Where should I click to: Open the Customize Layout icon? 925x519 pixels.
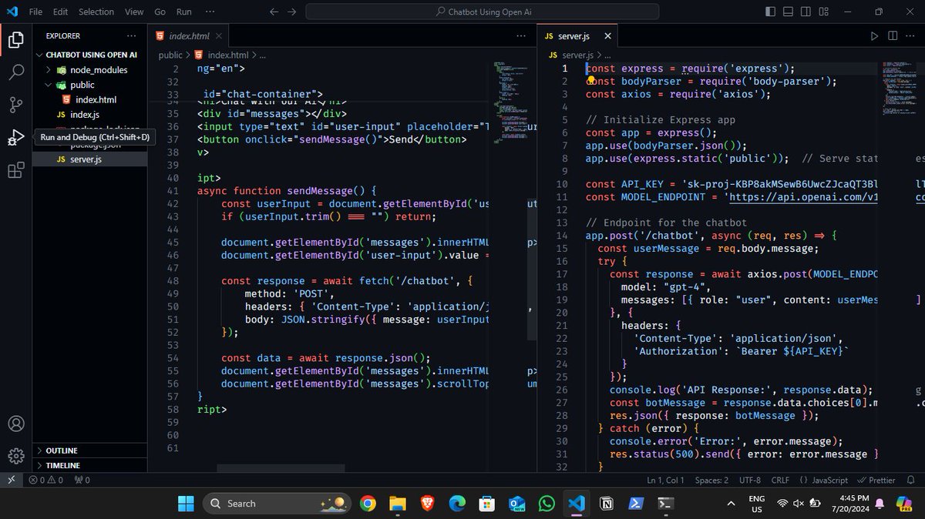click(x=823, y=12)
